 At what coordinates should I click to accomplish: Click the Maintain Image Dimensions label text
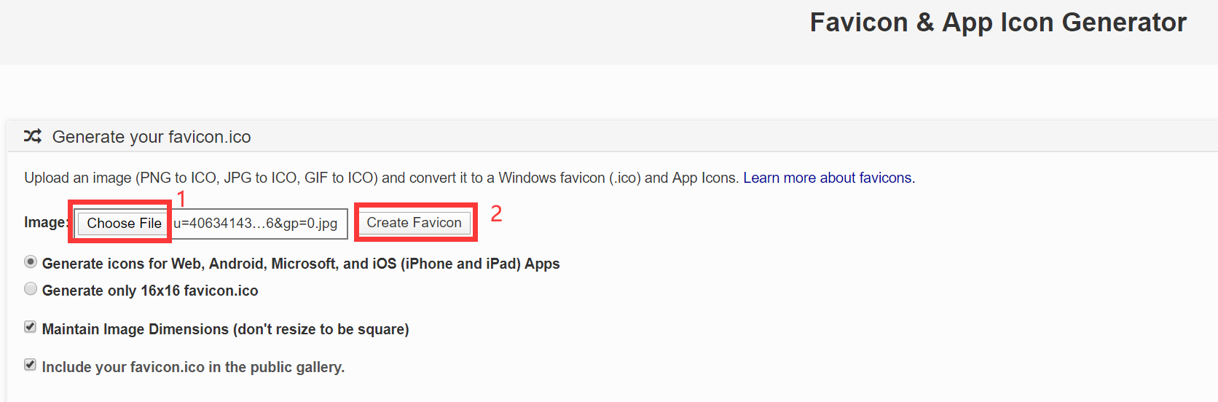pos(135,329)
